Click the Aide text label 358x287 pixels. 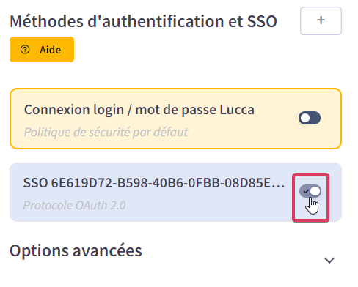click(50, 50)
